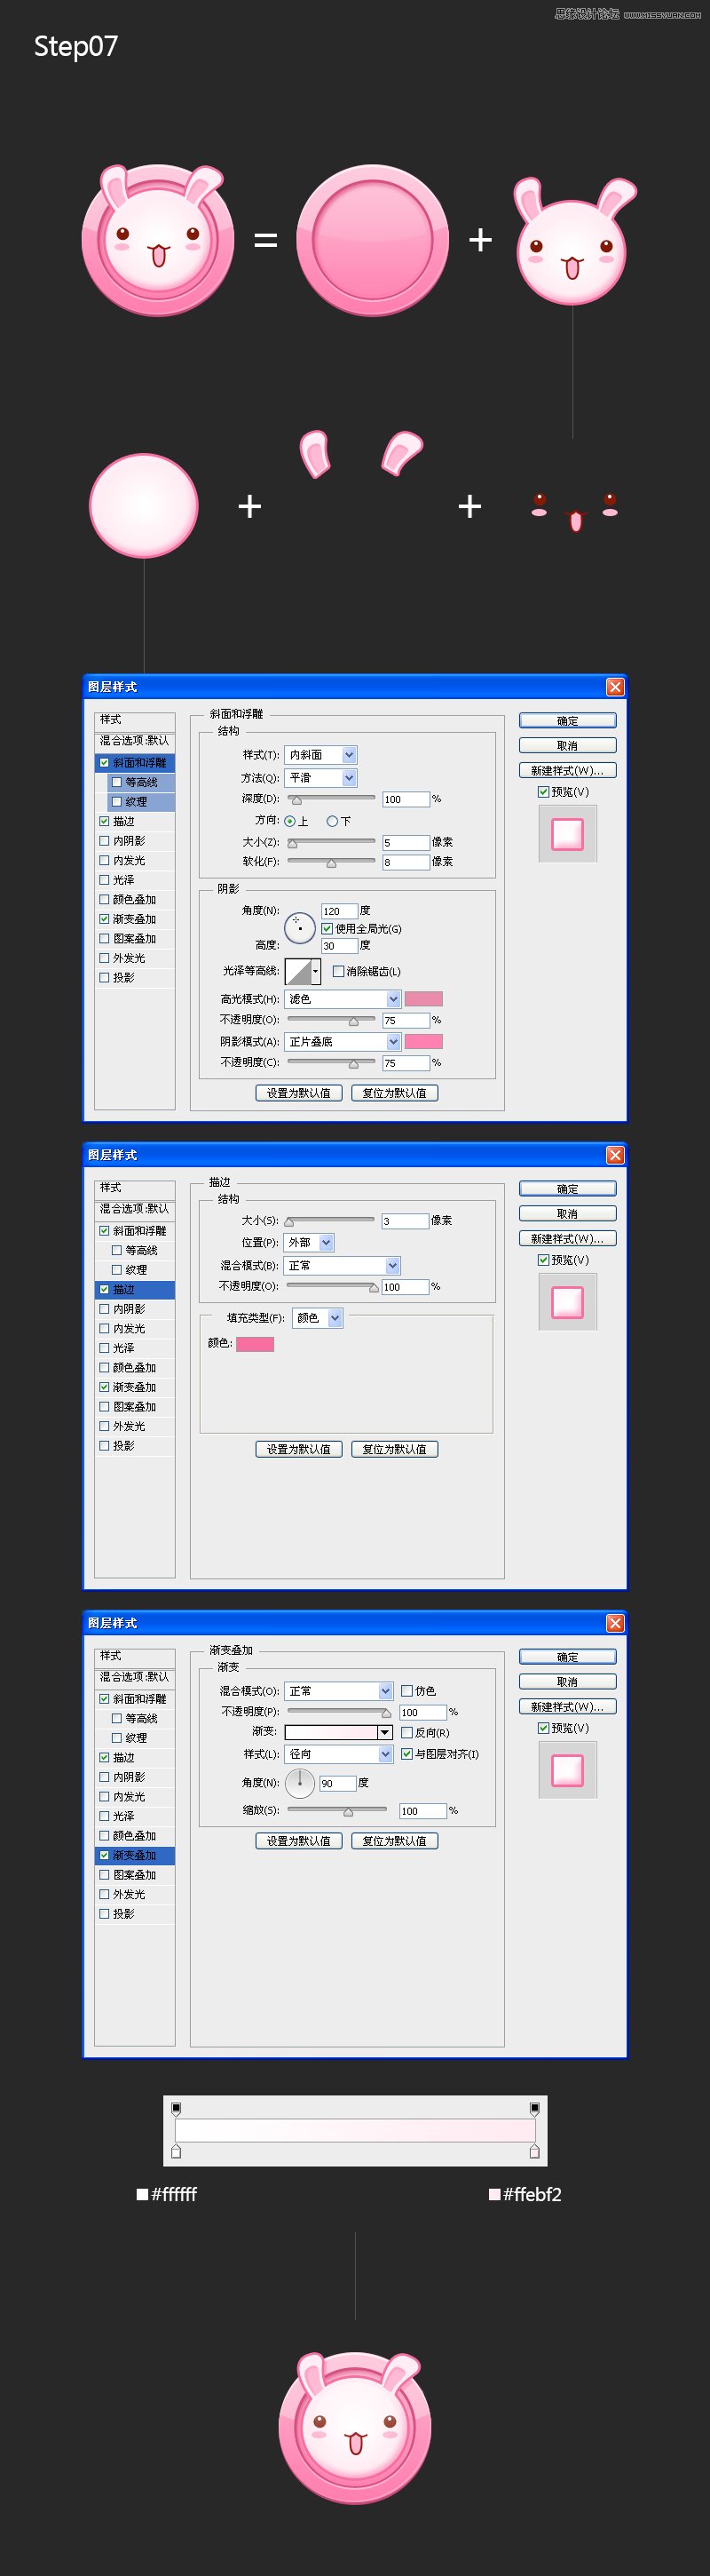Image resolution: width=710 pixels, height=2576 pixels.
Task: Open the 阴影模式 pink color swatch
Action: (x=423, y=1042)
